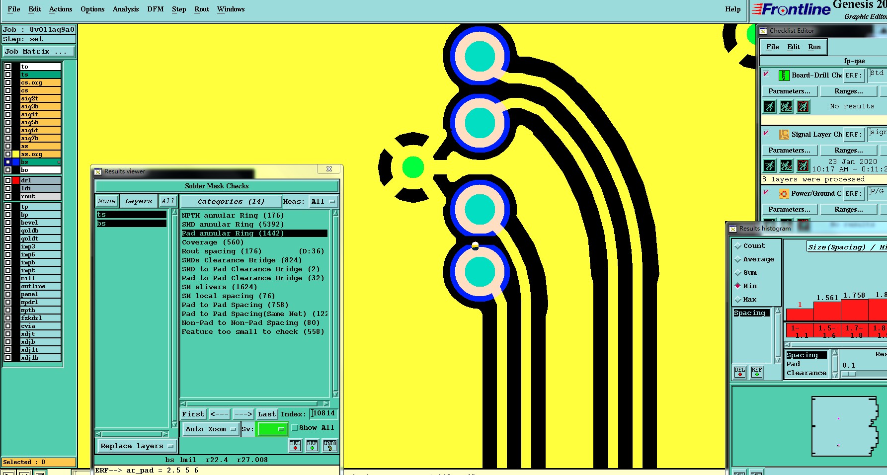
Task: Open the Meas All dropdown
Action: pyautogui.click(x=323, y=202)
